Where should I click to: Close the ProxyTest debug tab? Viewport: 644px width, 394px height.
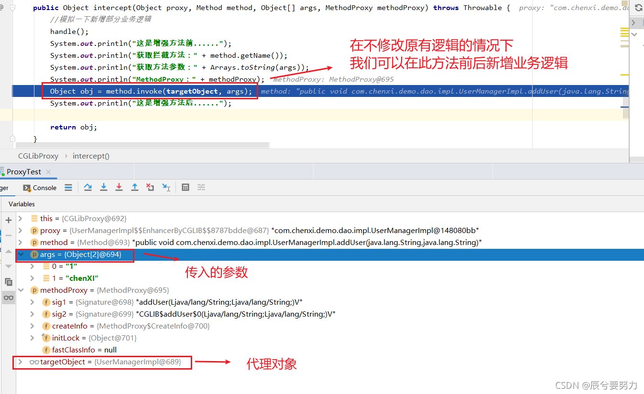pos(48,172)
